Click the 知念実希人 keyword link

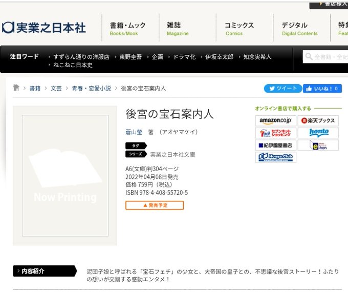click(257, 57)
